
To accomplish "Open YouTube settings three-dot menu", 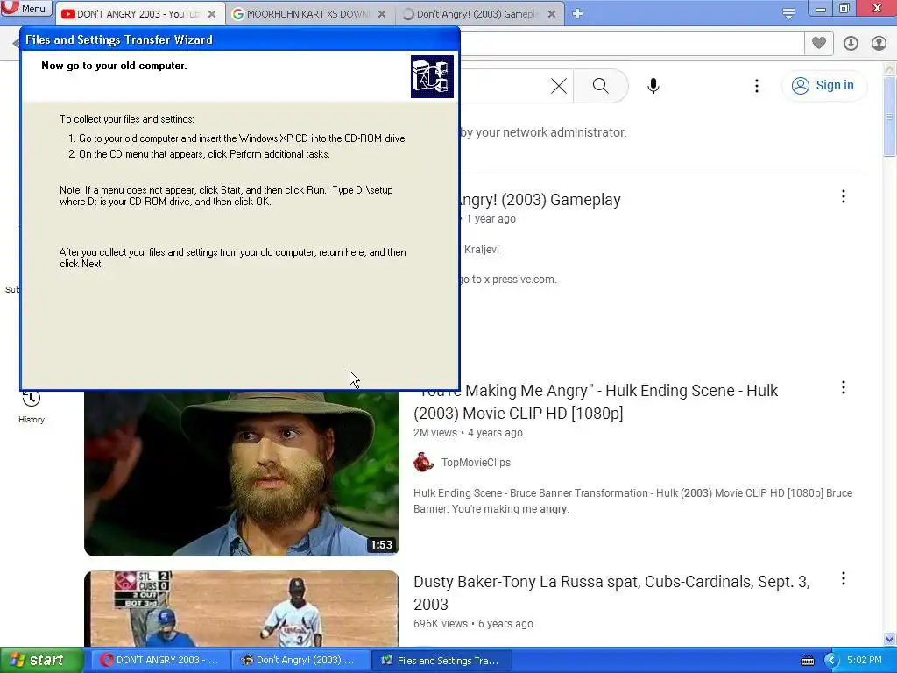I will coord(756,86).
